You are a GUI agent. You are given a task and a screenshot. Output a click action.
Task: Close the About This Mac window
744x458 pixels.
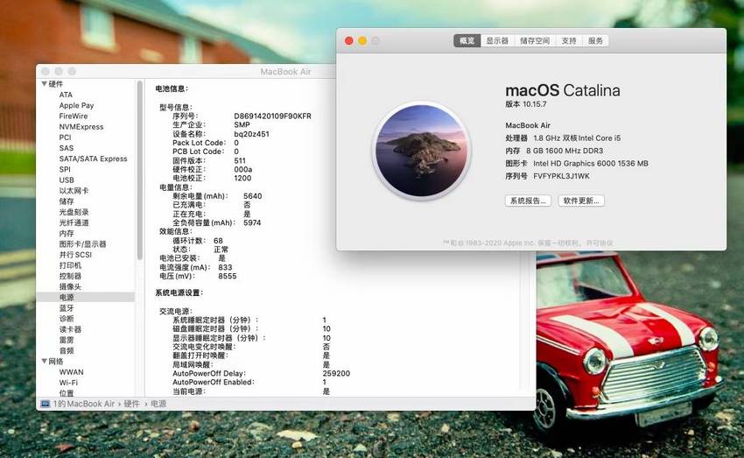tap(348, 41)
